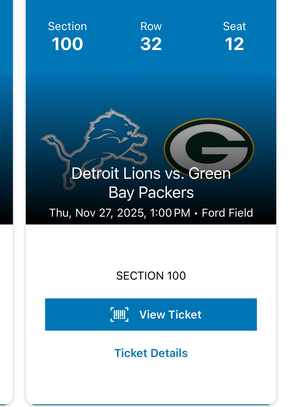302x407 pixels.
Task: Tap the Row number 32
Action: click(x=151, y=44)
